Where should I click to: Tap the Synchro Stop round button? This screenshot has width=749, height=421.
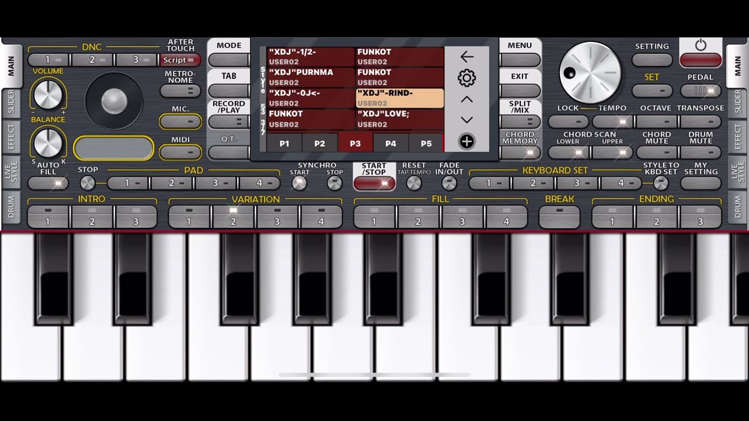[x=334, y=183]
